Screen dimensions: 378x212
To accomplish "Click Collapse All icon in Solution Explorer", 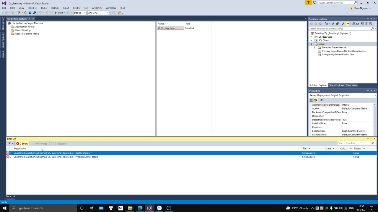I will coord(337,24).
